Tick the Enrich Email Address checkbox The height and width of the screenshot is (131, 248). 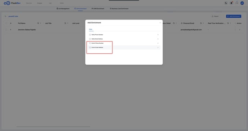(x=90, y=48)
